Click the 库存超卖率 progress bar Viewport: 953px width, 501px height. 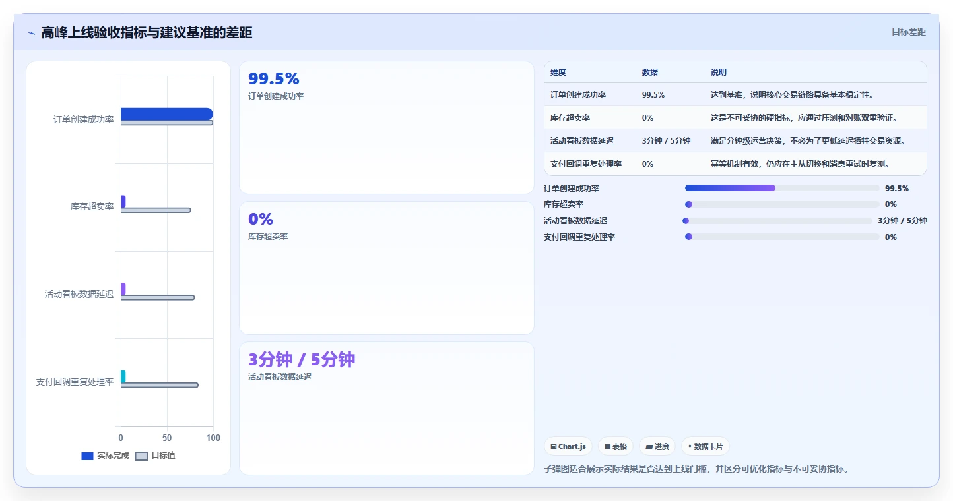tap(782, 204)
